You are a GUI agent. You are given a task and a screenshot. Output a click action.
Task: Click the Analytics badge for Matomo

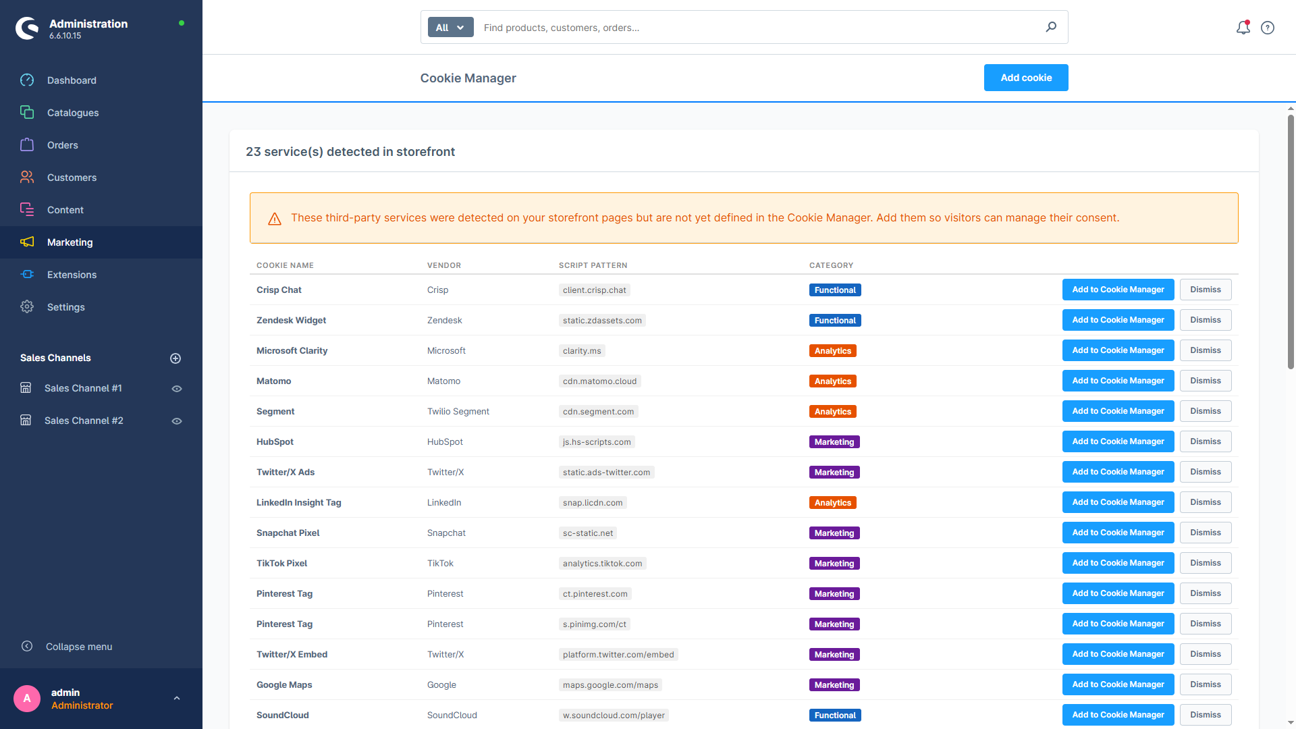(833, 381)
